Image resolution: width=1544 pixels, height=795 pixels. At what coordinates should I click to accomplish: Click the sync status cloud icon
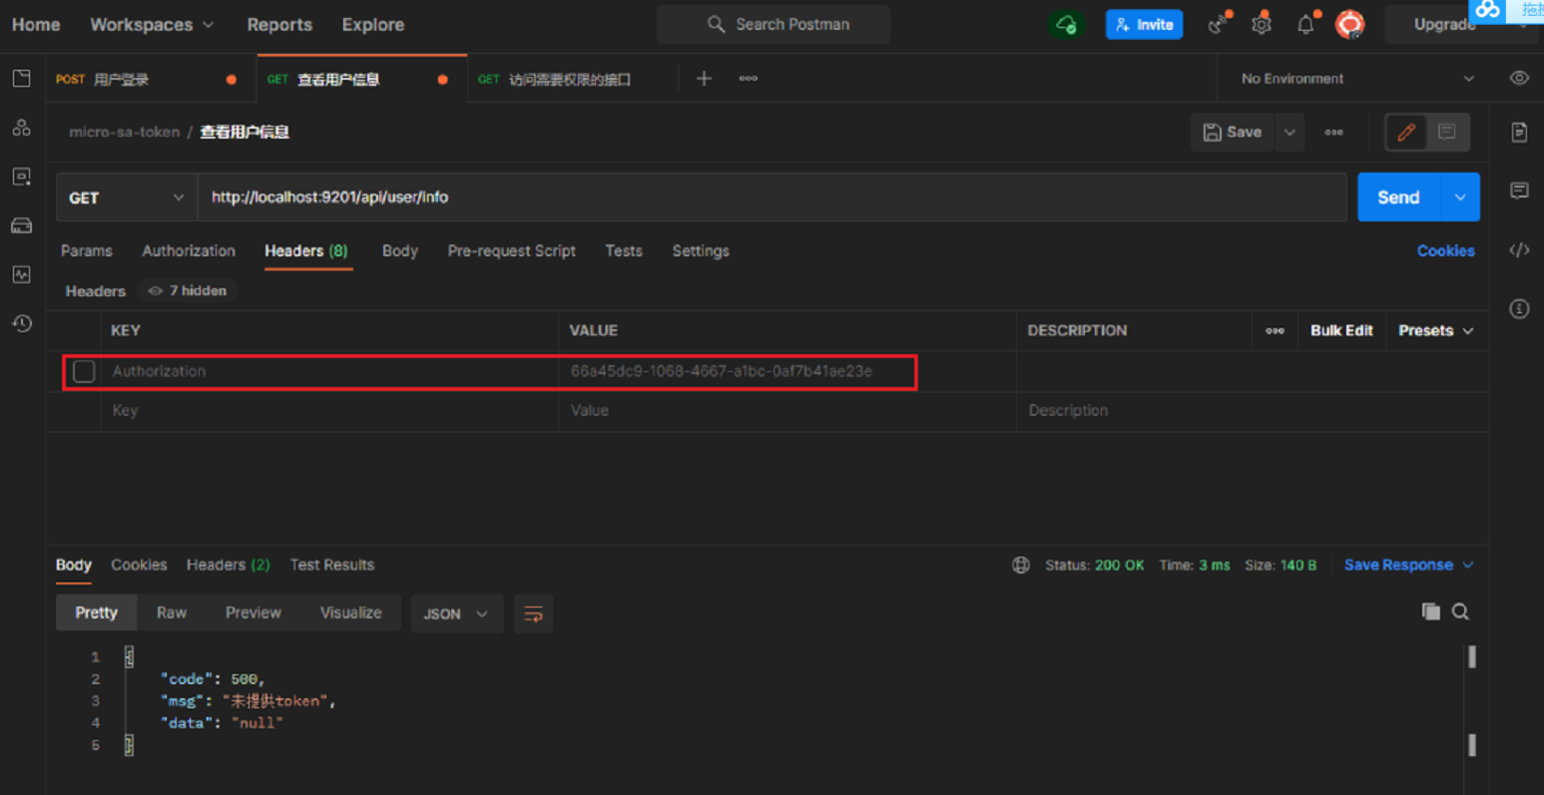(x=1066, y=24)
